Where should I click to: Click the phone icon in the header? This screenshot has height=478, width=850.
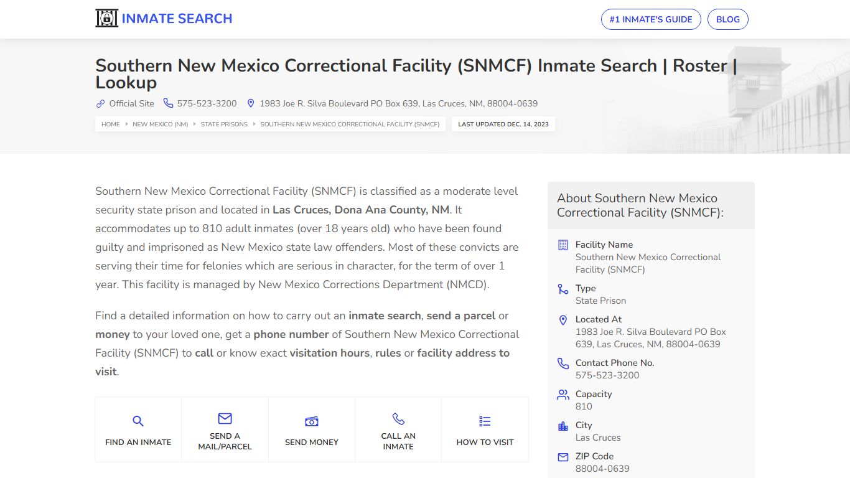pos(168,103)
